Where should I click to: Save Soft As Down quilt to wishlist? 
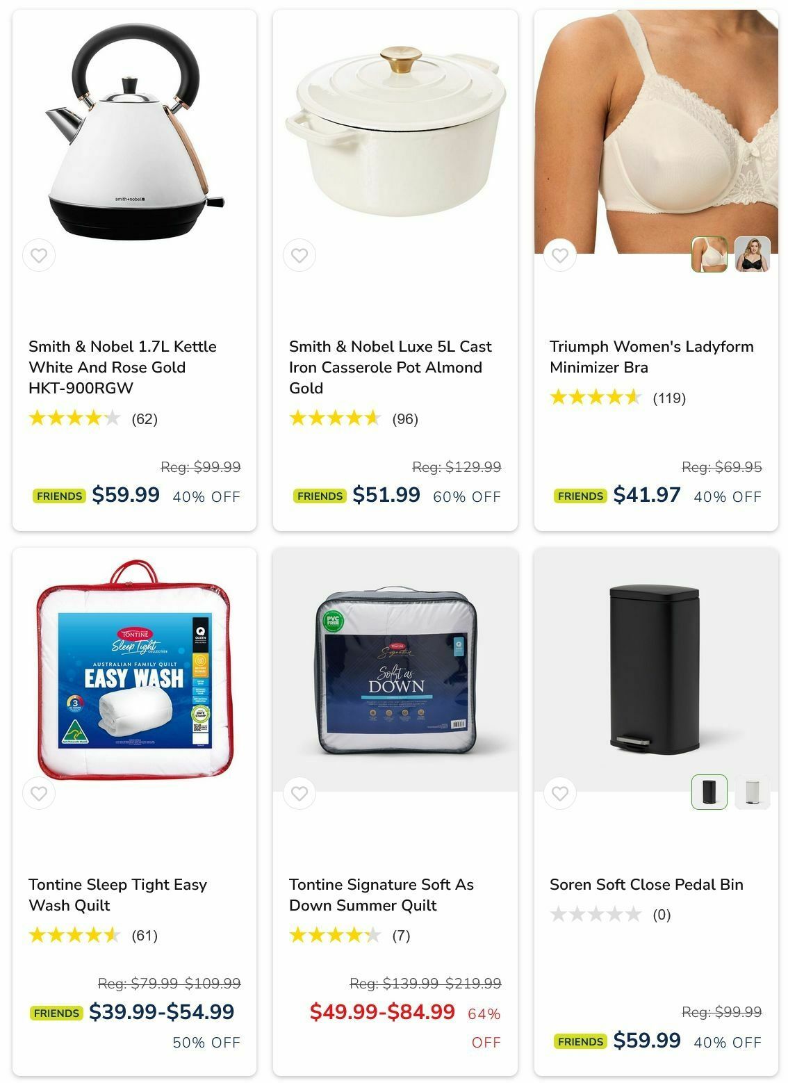pos(299,793)
